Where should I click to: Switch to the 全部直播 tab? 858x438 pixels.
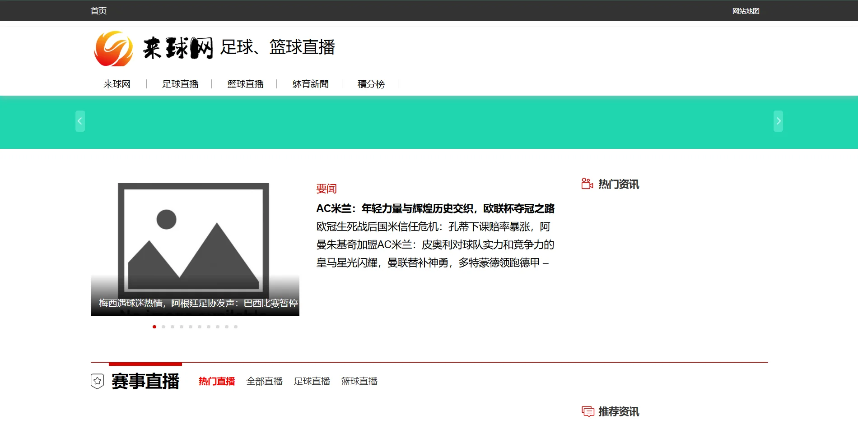point(264,381)
